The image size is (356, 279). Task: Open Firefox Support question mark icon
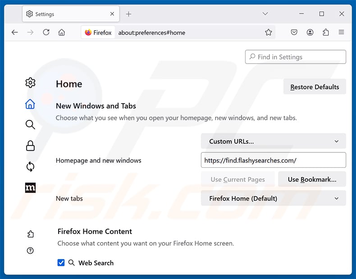coord(30,251)
